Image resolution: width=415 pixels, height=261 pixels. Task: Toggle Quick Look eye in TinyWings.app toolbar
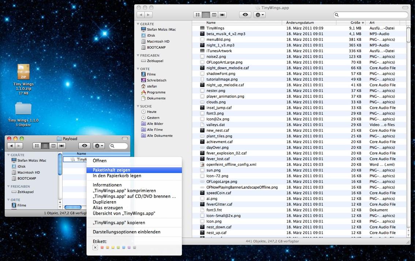pos(245,15)
